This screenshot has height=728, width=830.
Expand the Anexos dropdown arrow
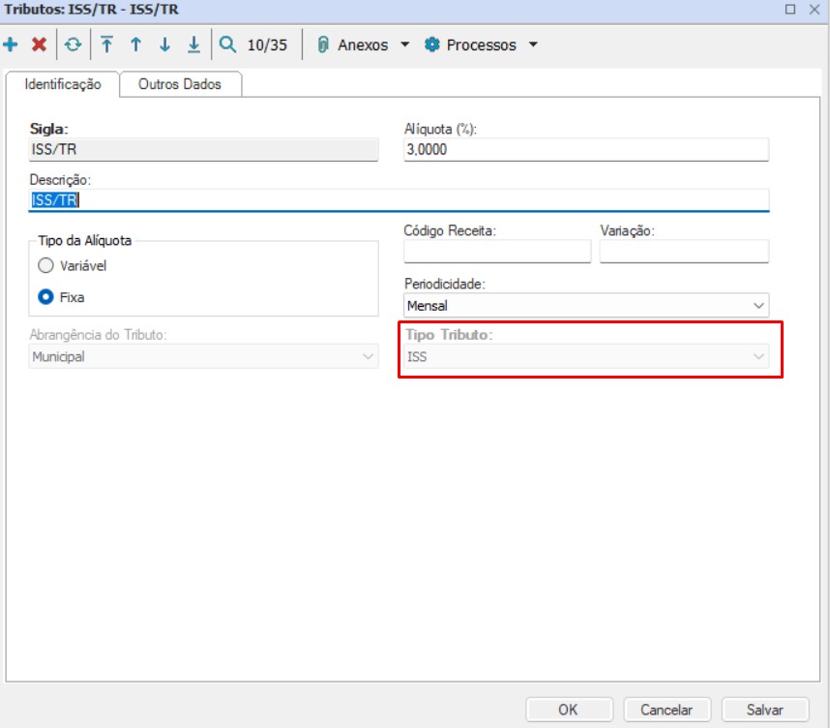coord(405,45)
